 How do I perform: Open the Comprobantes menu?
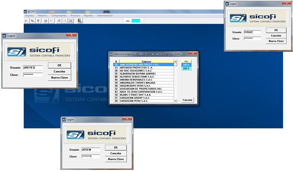point(59,16)
